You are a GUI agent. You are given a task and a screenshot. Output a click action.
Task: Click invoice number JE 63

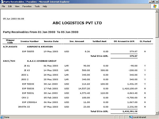27,70
